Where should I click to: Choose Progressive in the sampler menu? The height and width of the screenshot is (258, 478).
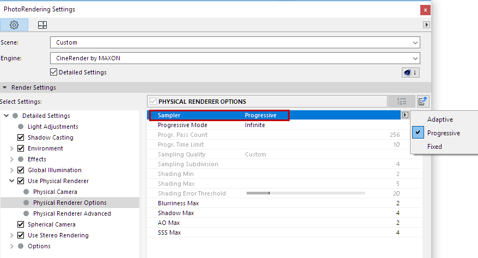tap(444, 133)
